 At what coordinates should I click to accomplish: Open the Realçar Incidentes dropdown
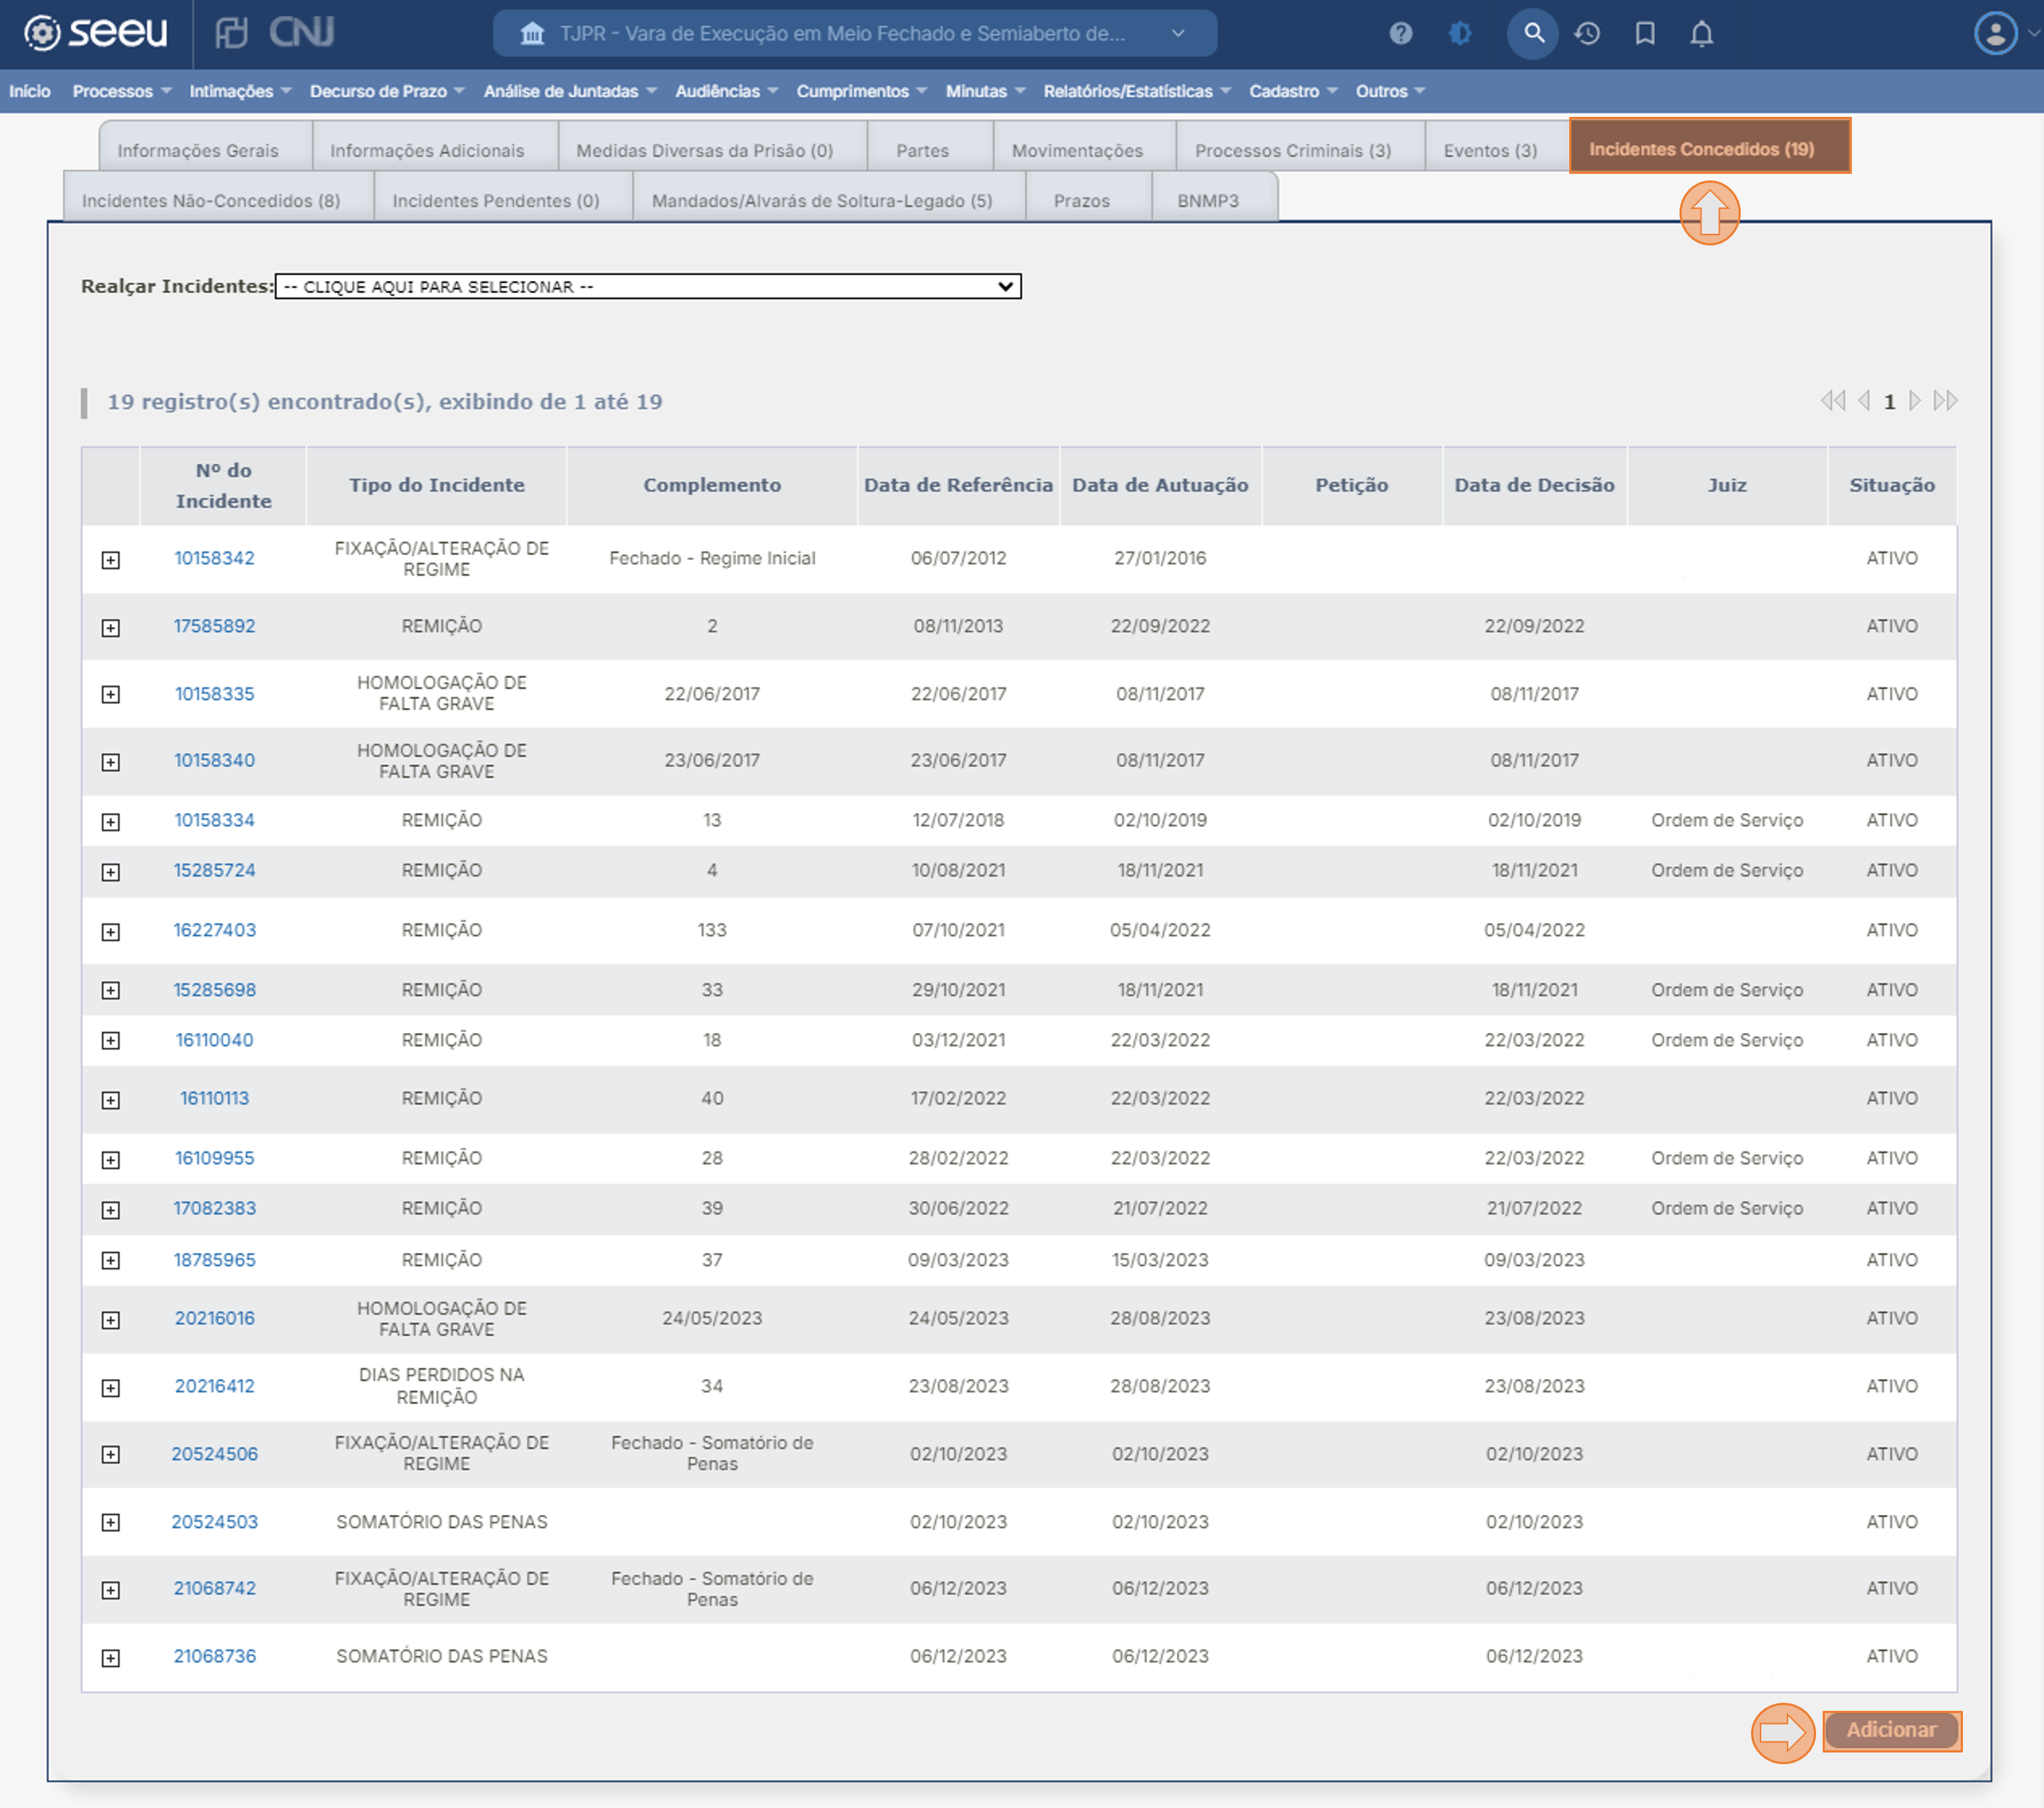[x=648, y=286]
